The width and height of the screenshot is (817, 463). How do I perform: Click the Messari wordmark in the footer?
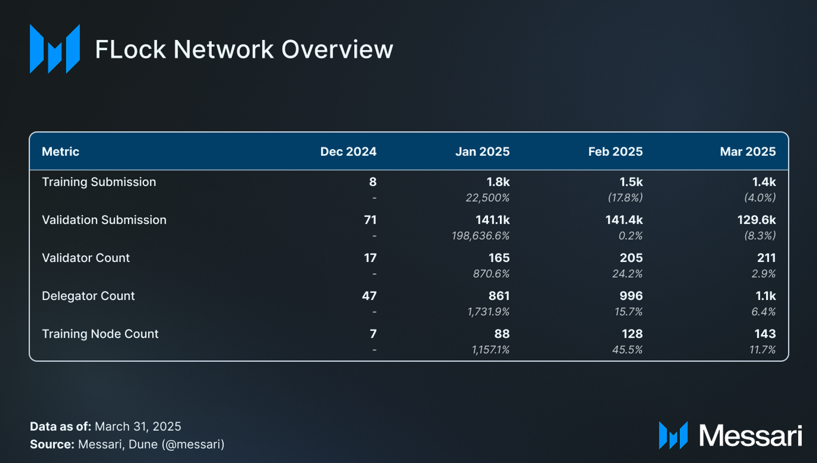(750, 435)
